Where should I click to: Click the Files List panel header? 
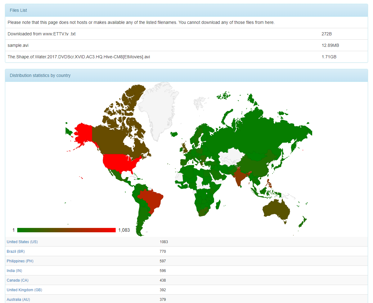point(186,10)
